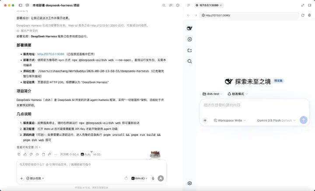The image size is (315, 191).
Task: Open the Gemini 3.5 Flash model dropdown
Action: [x=276, y=120]
